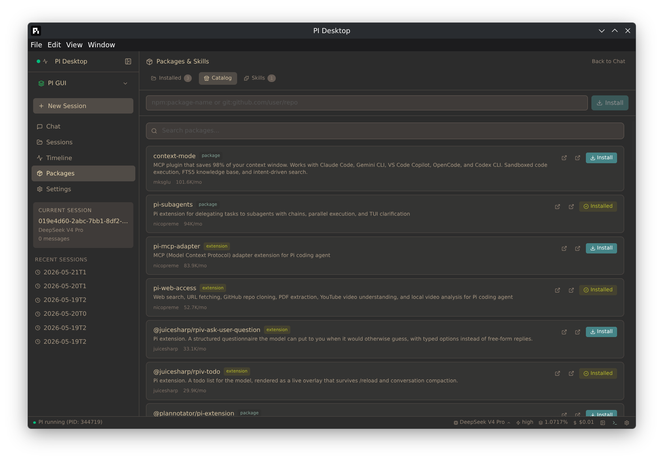Switch to the Skills tab
The width and height of the screenshot is (664, 462).
(260, 78)
